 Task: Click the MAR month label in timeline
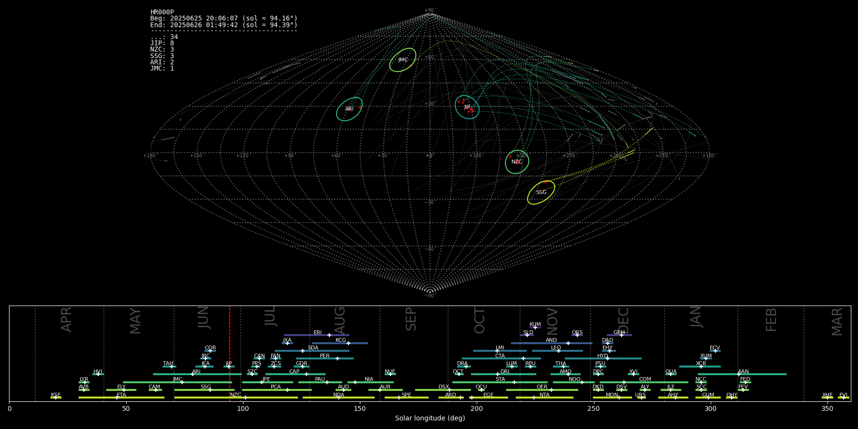(837, 322)
